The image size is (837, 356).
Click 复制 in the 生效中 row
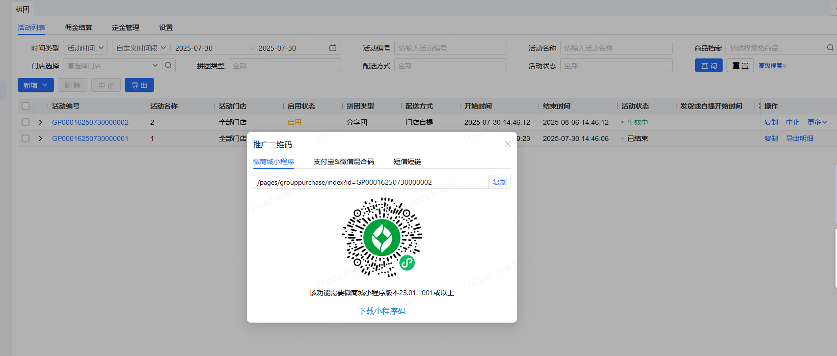click(771, 122)
